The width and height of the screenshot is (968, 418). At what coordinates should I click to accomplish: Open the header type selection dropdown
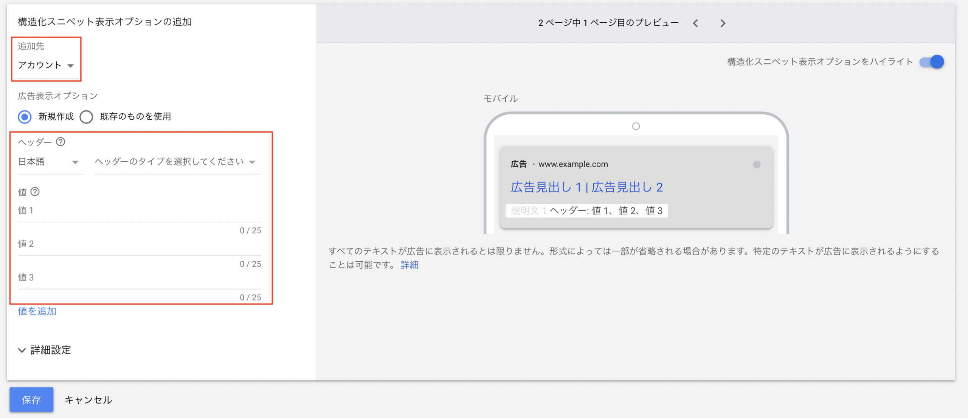176,162
